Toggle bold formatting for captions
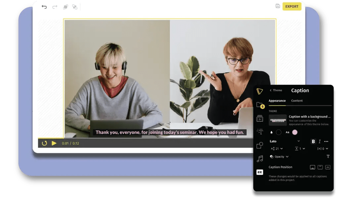Viewport: 338px width, 198px height. click(x=314, y=141)
